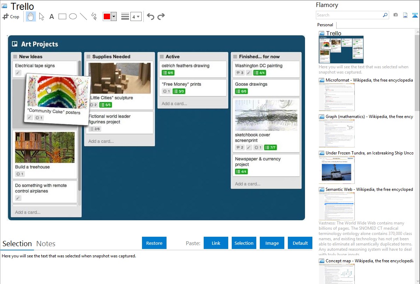The height and width of the screenshot is (284, 420).
Task: Select the straight line tool
Action: (83, 16)
